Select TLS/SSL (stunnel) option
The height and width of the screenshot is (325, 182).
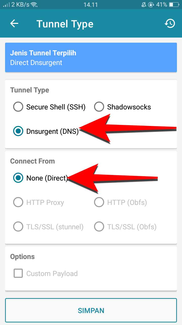click(48, 227)
